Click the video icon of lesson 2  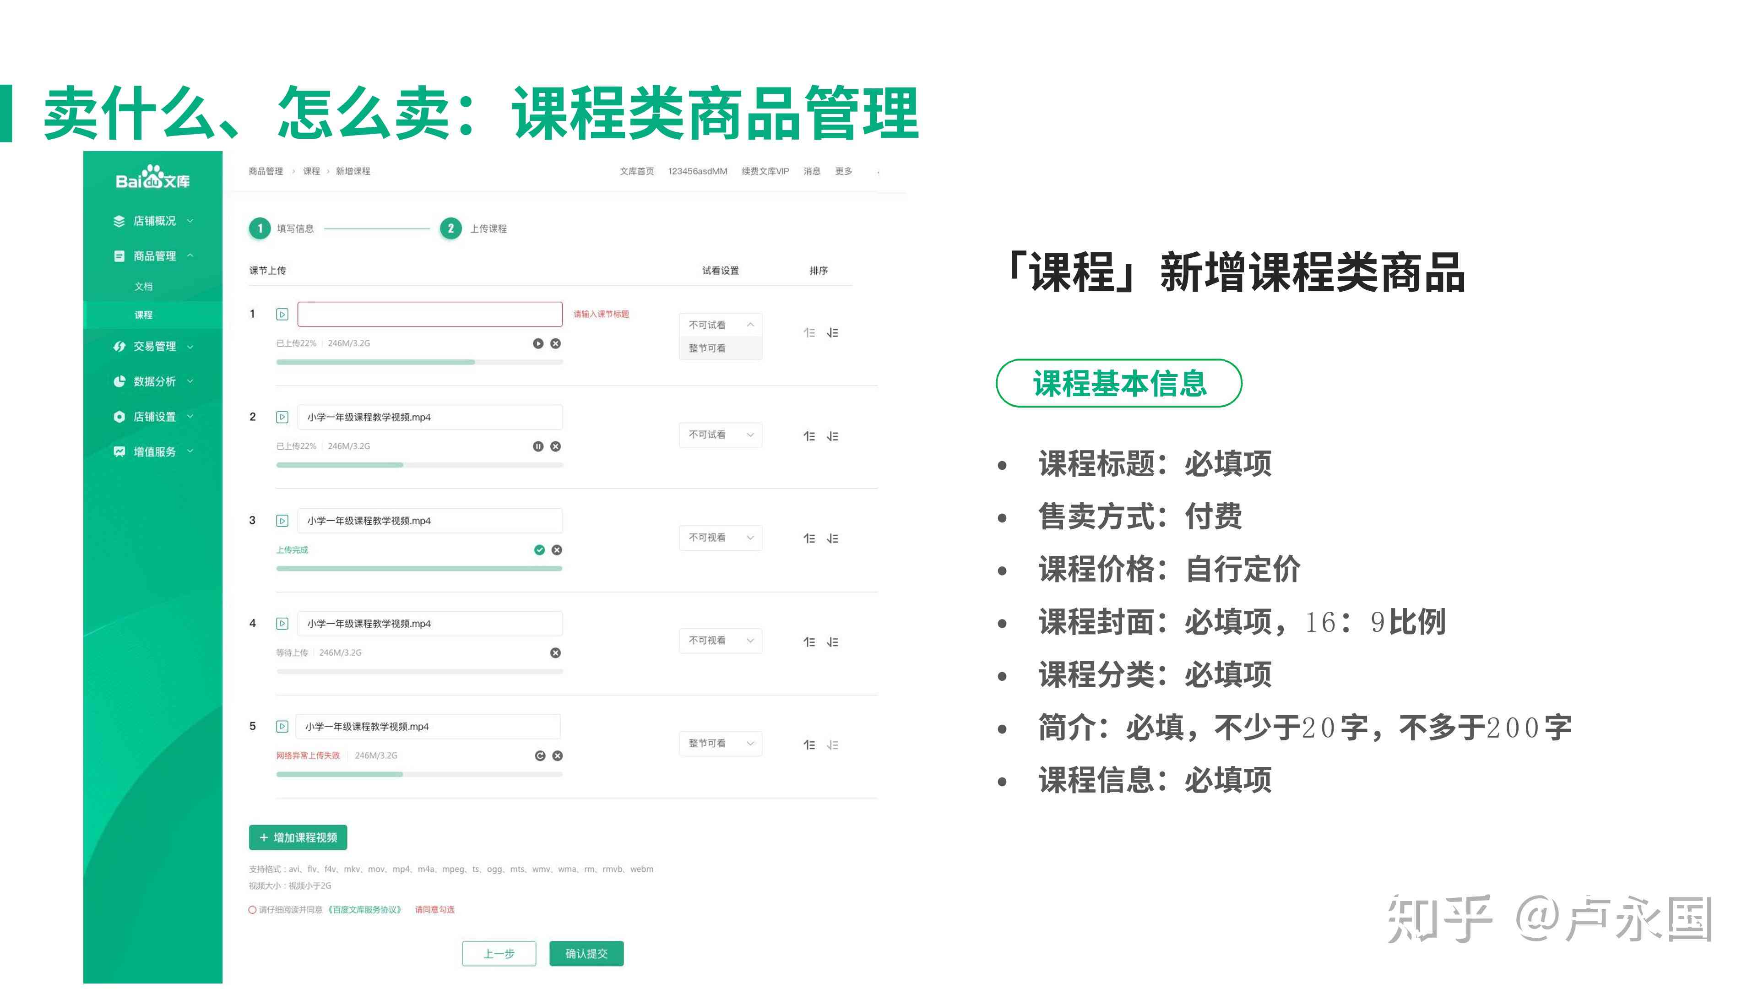point(282,417)
